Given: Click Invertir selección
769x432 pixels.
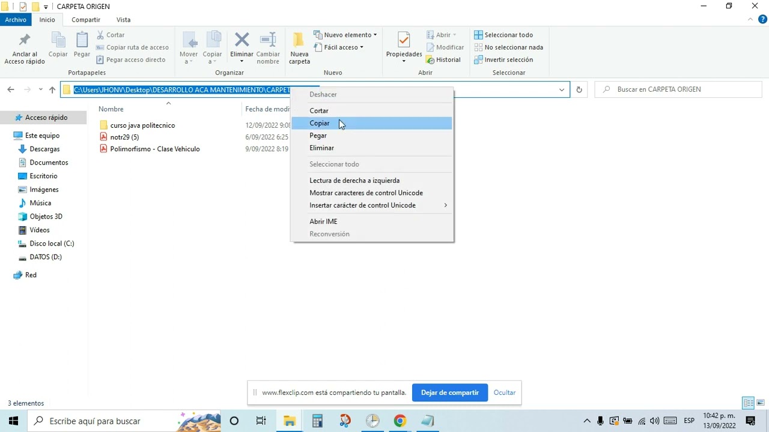Looking at the screenshot, I should tap(503, 59).
